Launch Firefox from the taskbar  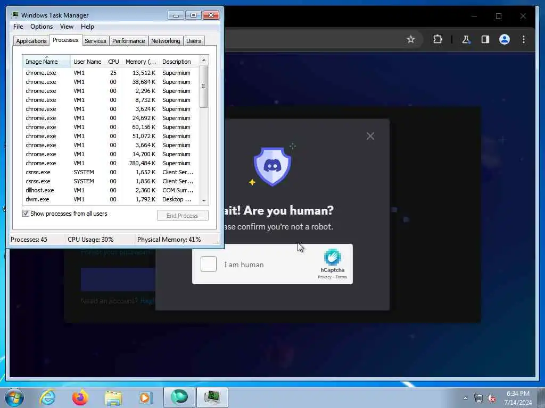pos(80,397)
